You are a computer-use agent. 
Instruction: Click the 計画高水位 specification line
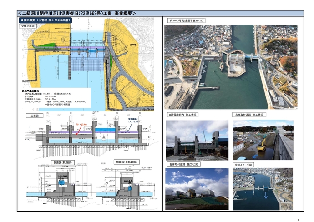pyautogui.click(x=41, y=99)
